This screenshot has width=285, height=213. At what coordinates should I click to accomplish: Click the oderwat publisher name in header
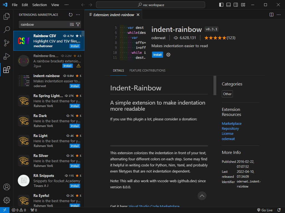pos(158,38)
